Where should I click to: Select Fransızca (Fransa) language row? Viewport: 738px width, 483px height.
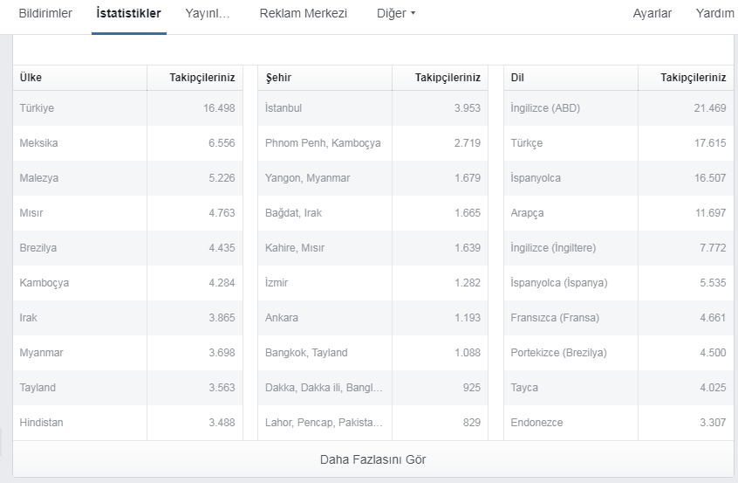[x=618, y=317]
